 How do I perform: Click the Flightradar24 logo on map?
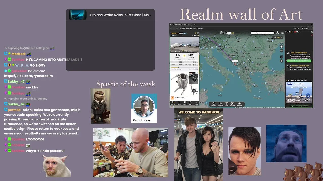click(227, 33)
